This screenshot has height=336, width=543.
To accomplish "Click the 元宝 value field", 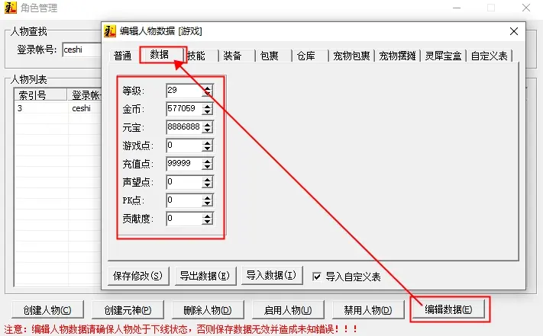I will pos(184,127).
